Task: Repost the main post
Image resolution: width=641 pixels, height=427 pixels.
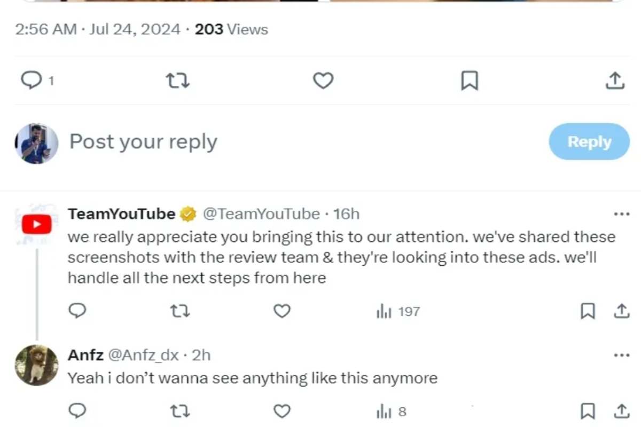Action: (178, 81)
